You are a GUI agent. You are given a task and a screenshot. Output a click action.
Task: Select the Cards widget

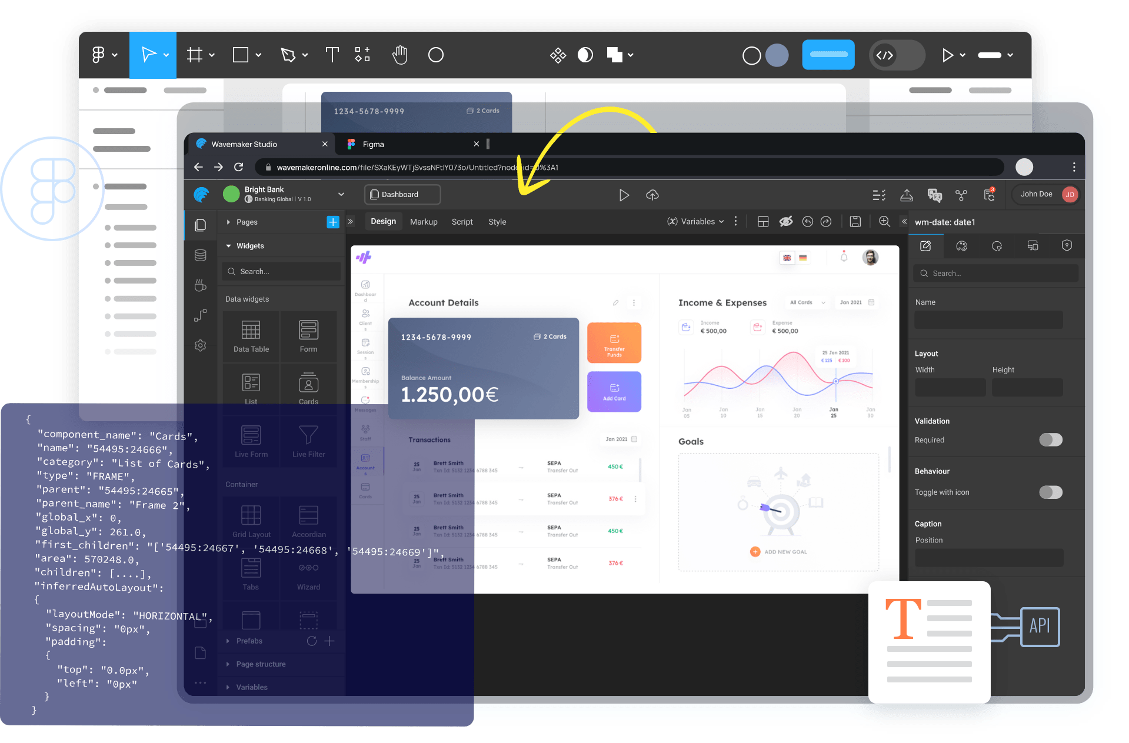[x=308, y=388]
